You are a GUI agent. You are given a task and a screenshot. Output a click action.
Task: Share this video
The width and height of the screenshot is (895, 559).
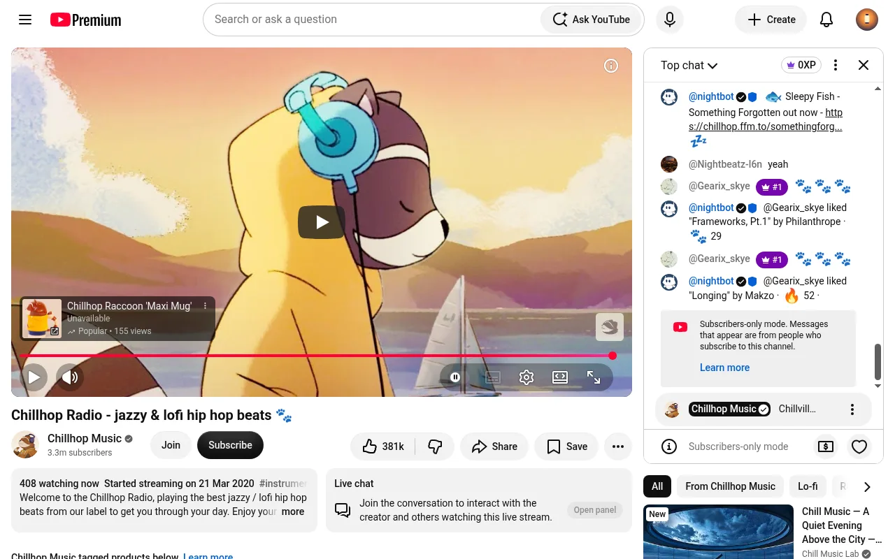pos(494,447)
